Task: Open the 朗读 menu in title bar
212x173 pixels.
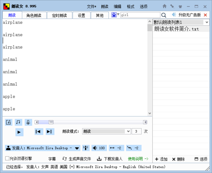Action: pyautogui.click(x=105, y=7)
